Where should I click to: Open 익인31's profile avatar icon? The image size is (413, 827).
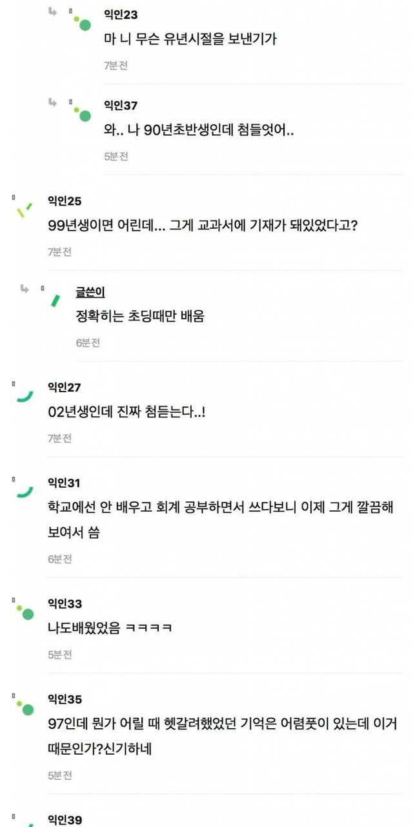click(x=25, y=492)
